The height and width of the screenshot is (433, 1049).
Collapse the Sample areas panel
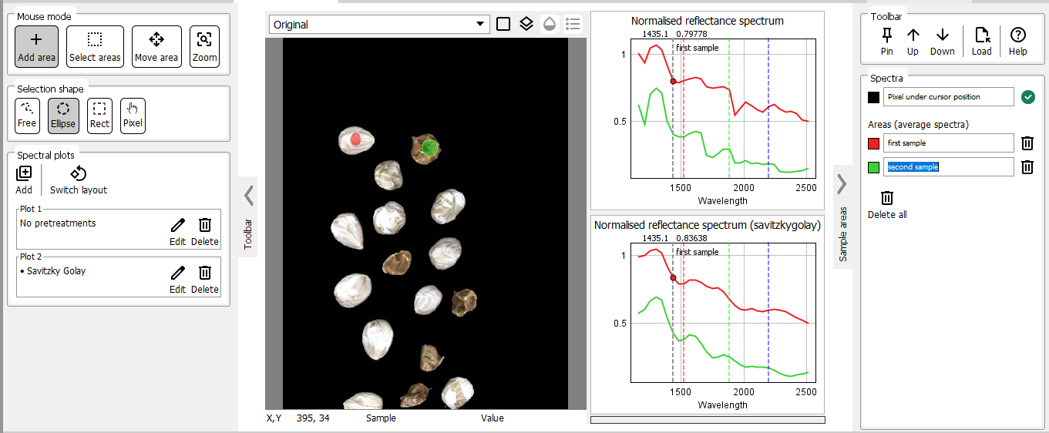(842, 183)
